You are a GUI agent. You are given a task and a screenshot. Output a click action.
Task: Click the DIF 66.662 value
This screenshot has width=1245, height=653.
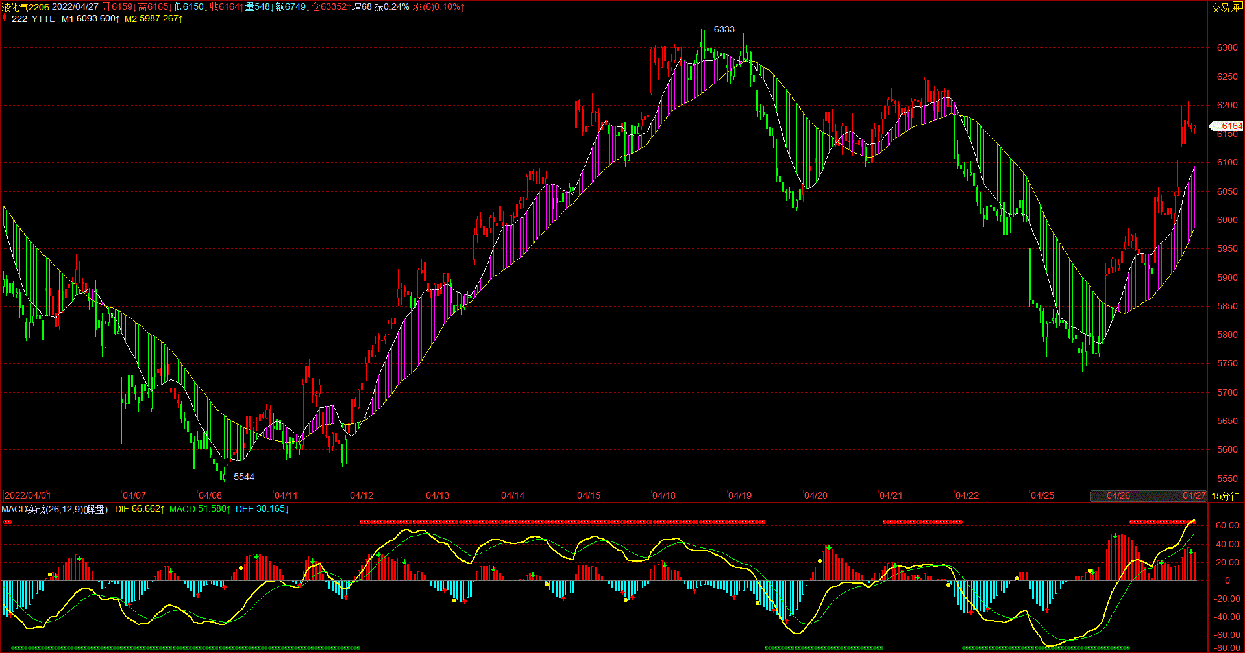[140, 509]
